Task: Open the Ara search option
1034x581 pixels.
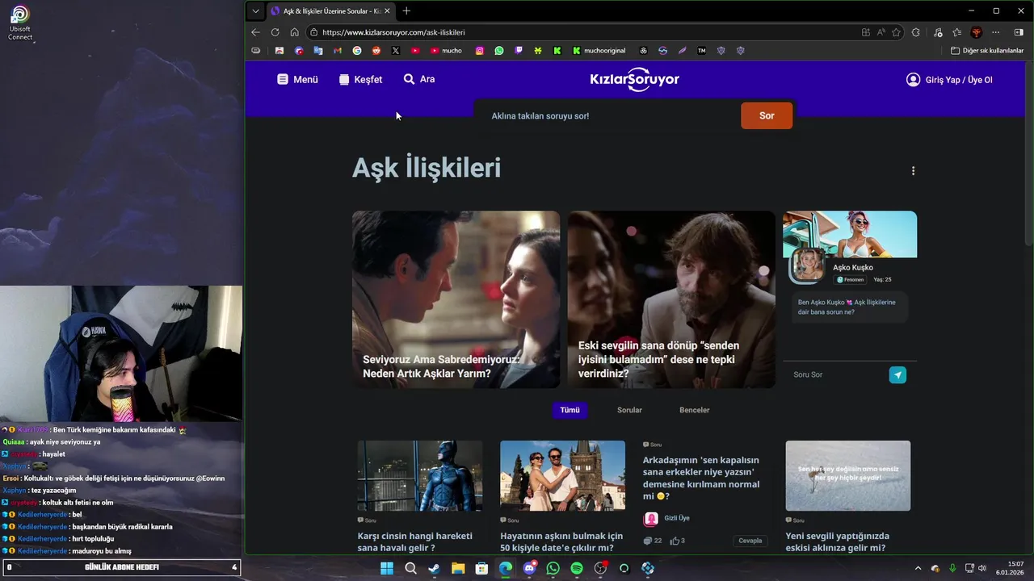Action: tap(419, 79)
